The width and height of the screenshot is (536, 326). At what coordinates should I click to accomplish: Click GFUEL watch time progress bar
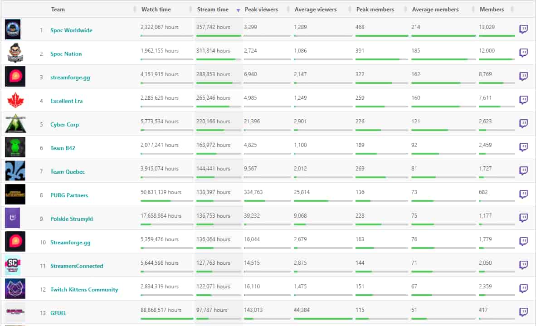pyautogui.click(x=166, y=319)
